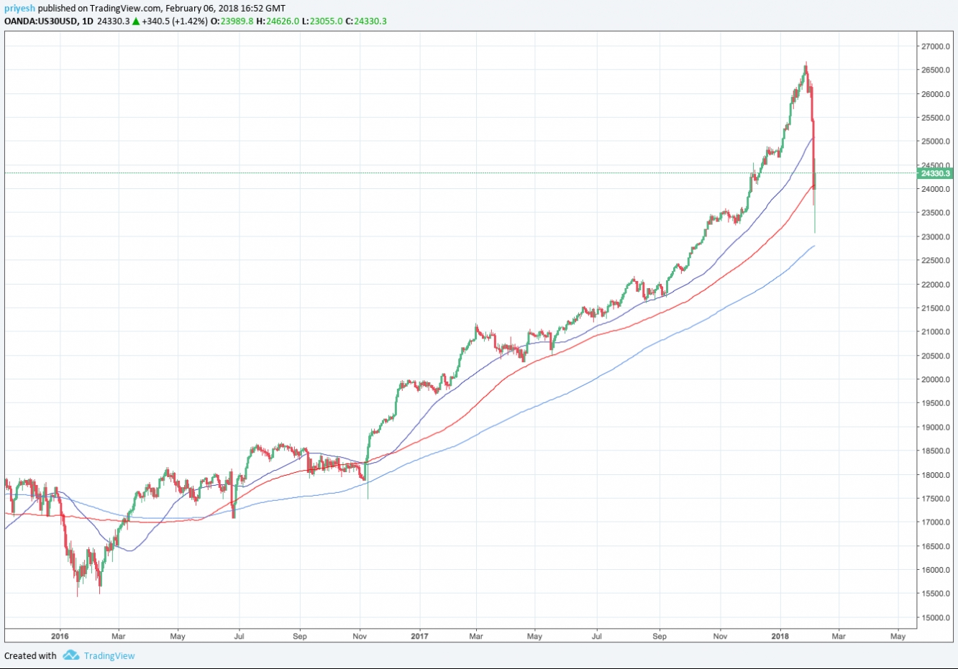Click the 2018 label on time axis

tap(780, 636)
